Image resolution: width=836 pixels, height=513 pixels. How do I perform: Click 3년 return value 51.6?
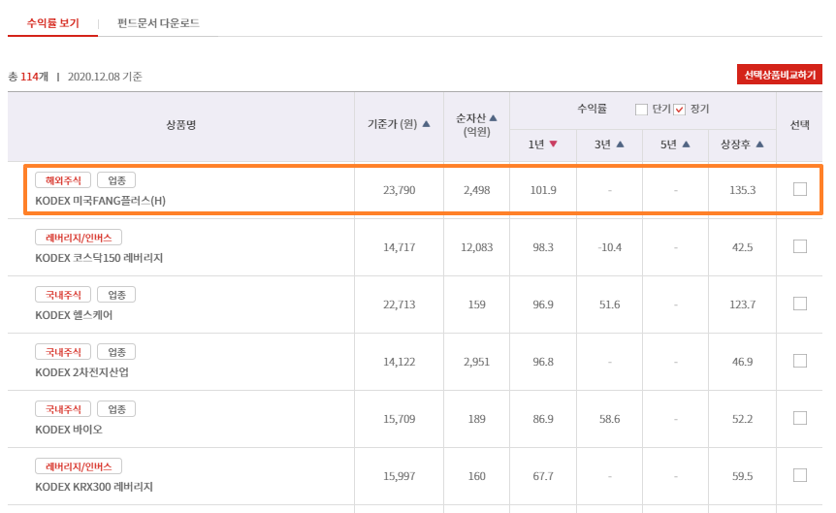click(x=609, y=305)
